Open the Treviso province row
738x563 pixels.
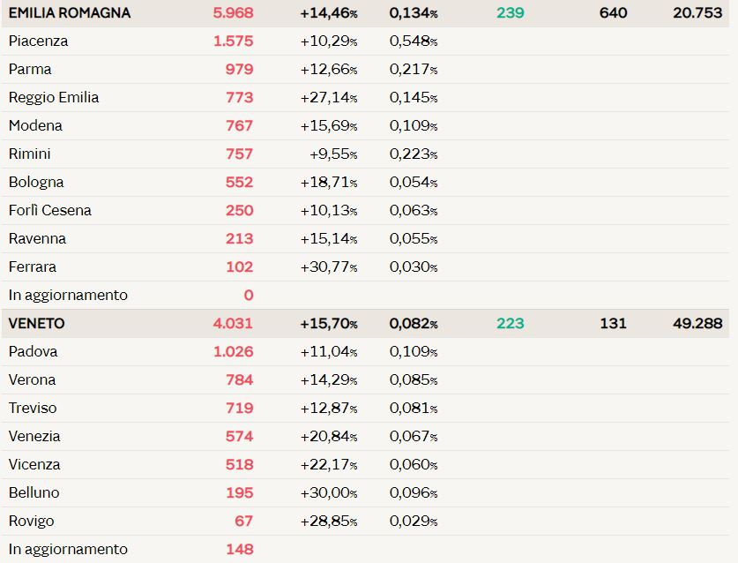(365, 408)
